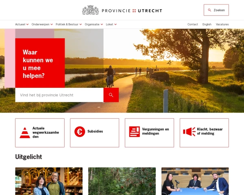The width and height of the screenshot is (244, 195).
Task: Go to the Contact page
Action: click(x=193, y=24)
